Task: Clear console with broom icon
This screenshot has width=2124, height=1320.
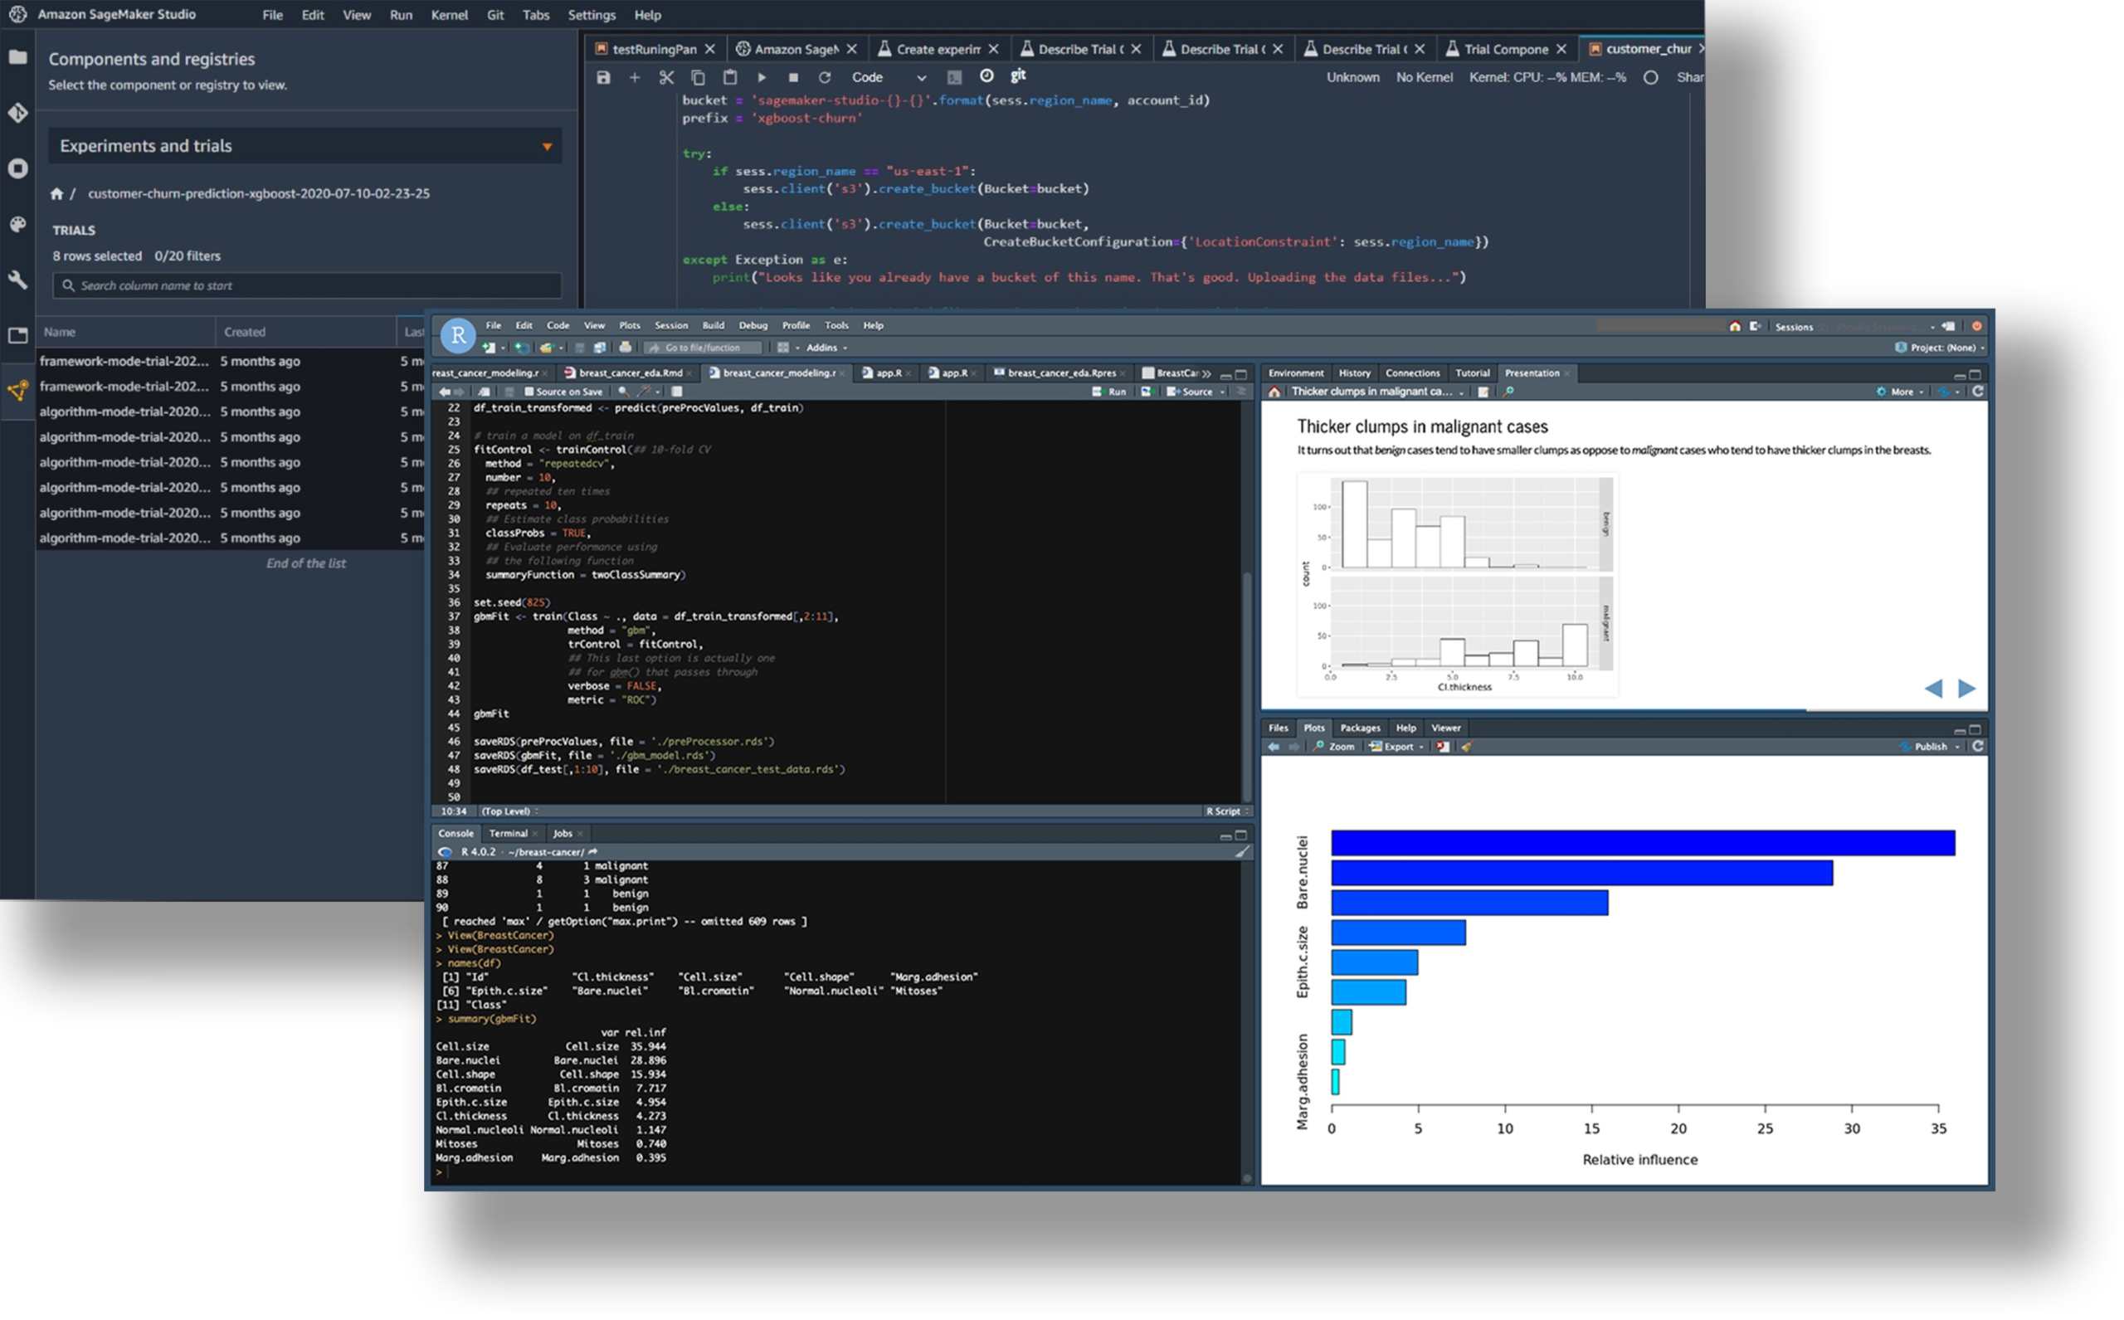Action: [1241, 851]
